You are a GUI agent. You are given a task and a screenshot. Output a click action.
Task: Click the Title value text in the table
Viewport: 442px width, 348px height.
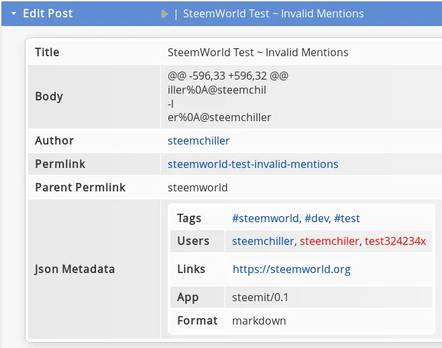258,52
